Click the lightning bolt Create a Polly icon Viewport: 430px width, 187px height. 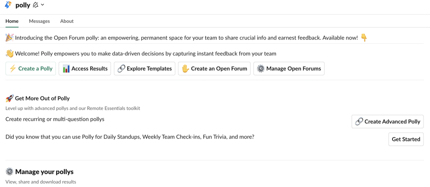pos(13,69)
